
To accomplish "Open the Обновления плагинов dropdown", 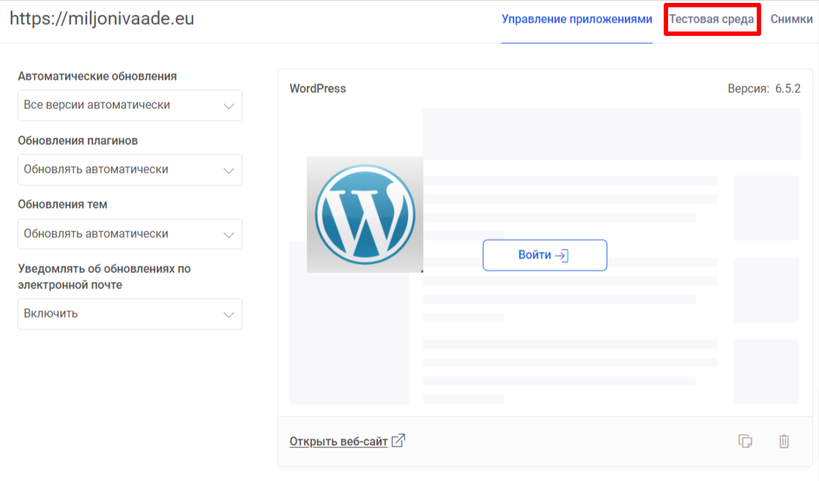I will click(x=130, y=170).
